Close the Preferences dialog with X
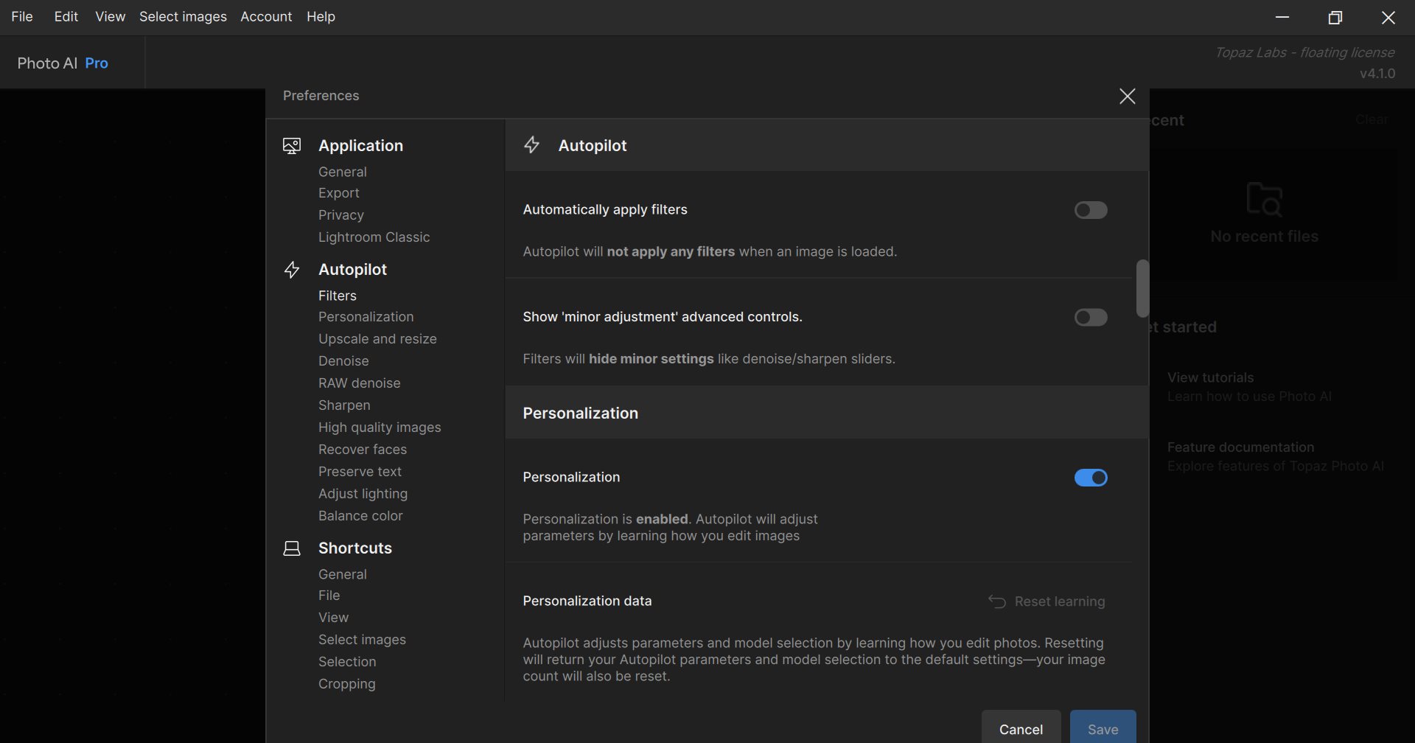The height and width of the screenshot is (743, 1415). [x=1127, y=97]
